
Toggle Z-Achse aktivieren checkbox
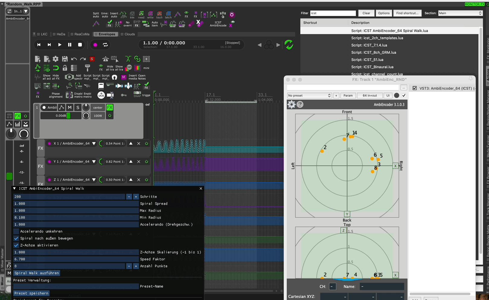click(x=16, y=245)
